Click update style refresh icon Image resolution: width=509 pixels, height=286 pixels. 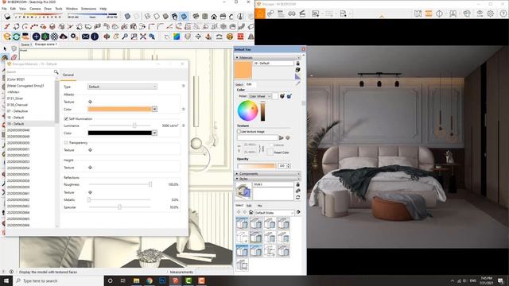coord(297,197)
